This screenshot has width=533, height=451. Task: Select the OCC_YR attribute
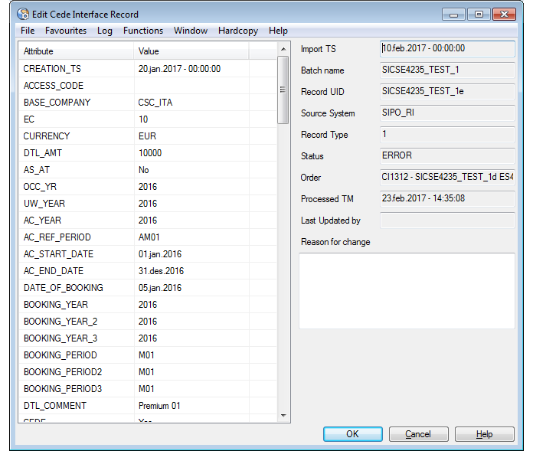pos(40,187)
